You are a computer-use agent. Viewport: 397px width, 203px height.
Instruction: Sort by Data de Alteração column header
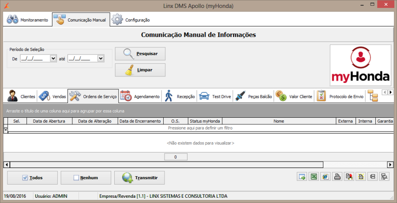click(95, 121)
